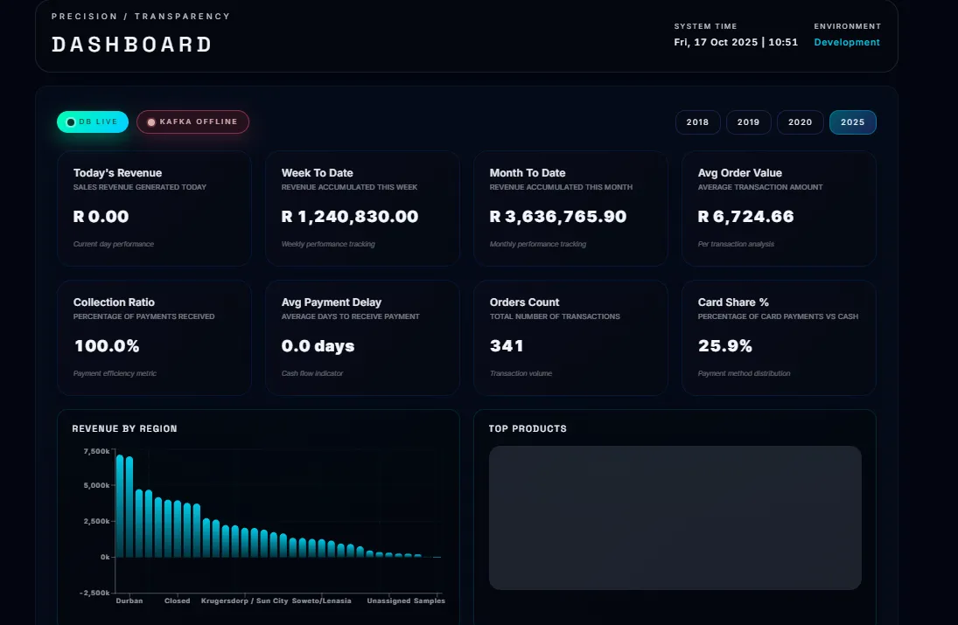The image size is (958, 625).
Task: Click the 5,000k y-axis tick label
Action: tap(96, 485)
